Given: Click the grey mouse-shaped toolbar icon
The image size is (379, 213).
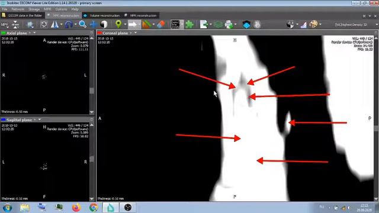Looking at the screenshot, I should (x=258, y=24).
